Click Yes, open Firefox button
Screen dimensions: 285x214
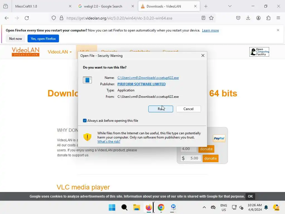[43, 38]
